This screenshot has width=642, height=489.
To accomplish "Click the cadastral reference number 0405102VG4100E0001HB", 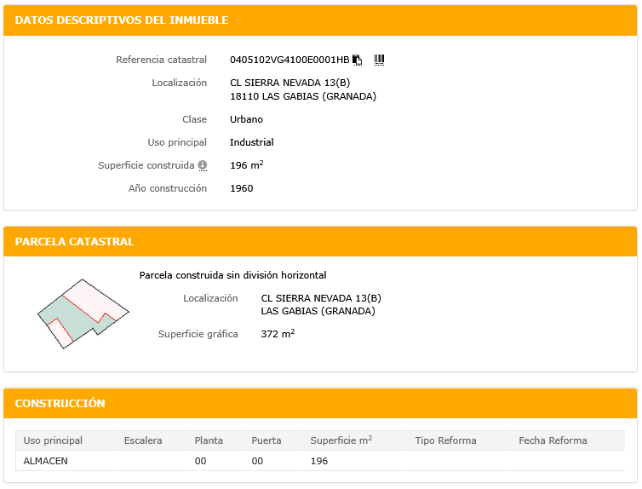I will pos(289,60).
